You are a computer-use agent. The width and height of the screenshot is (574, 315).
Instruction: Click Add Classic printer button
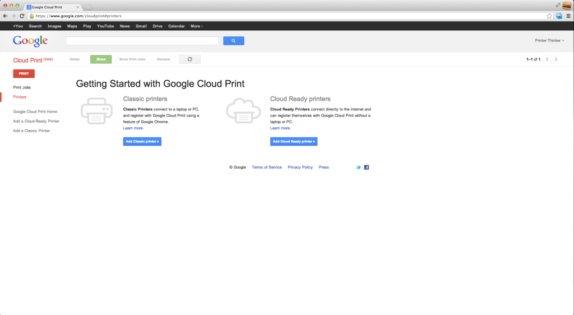[142, 142]
